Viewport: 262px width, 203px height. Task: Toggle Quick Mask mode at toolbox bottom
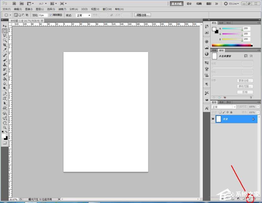point(5,143)
